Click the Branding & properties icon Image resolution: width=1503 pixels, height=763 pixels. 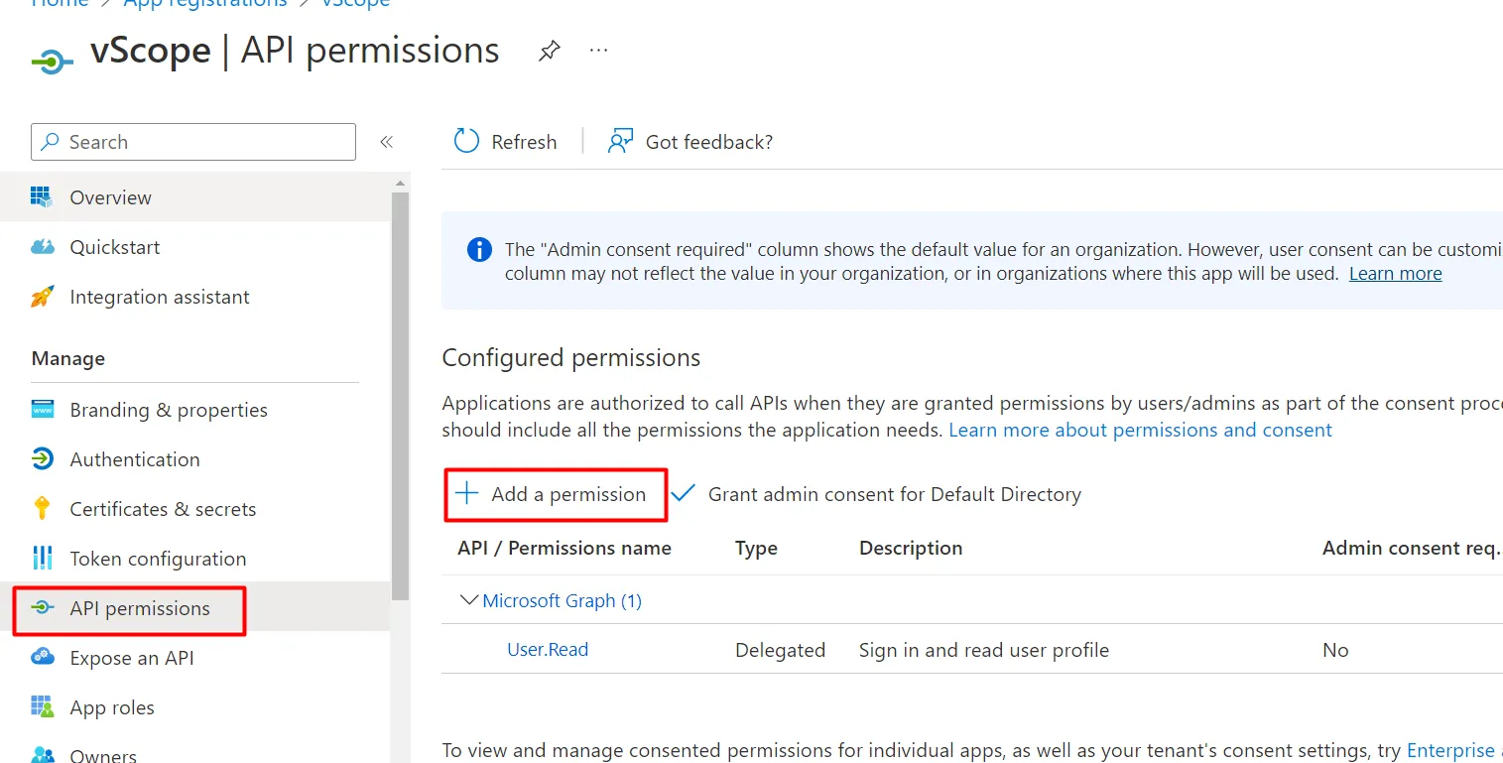42,409
